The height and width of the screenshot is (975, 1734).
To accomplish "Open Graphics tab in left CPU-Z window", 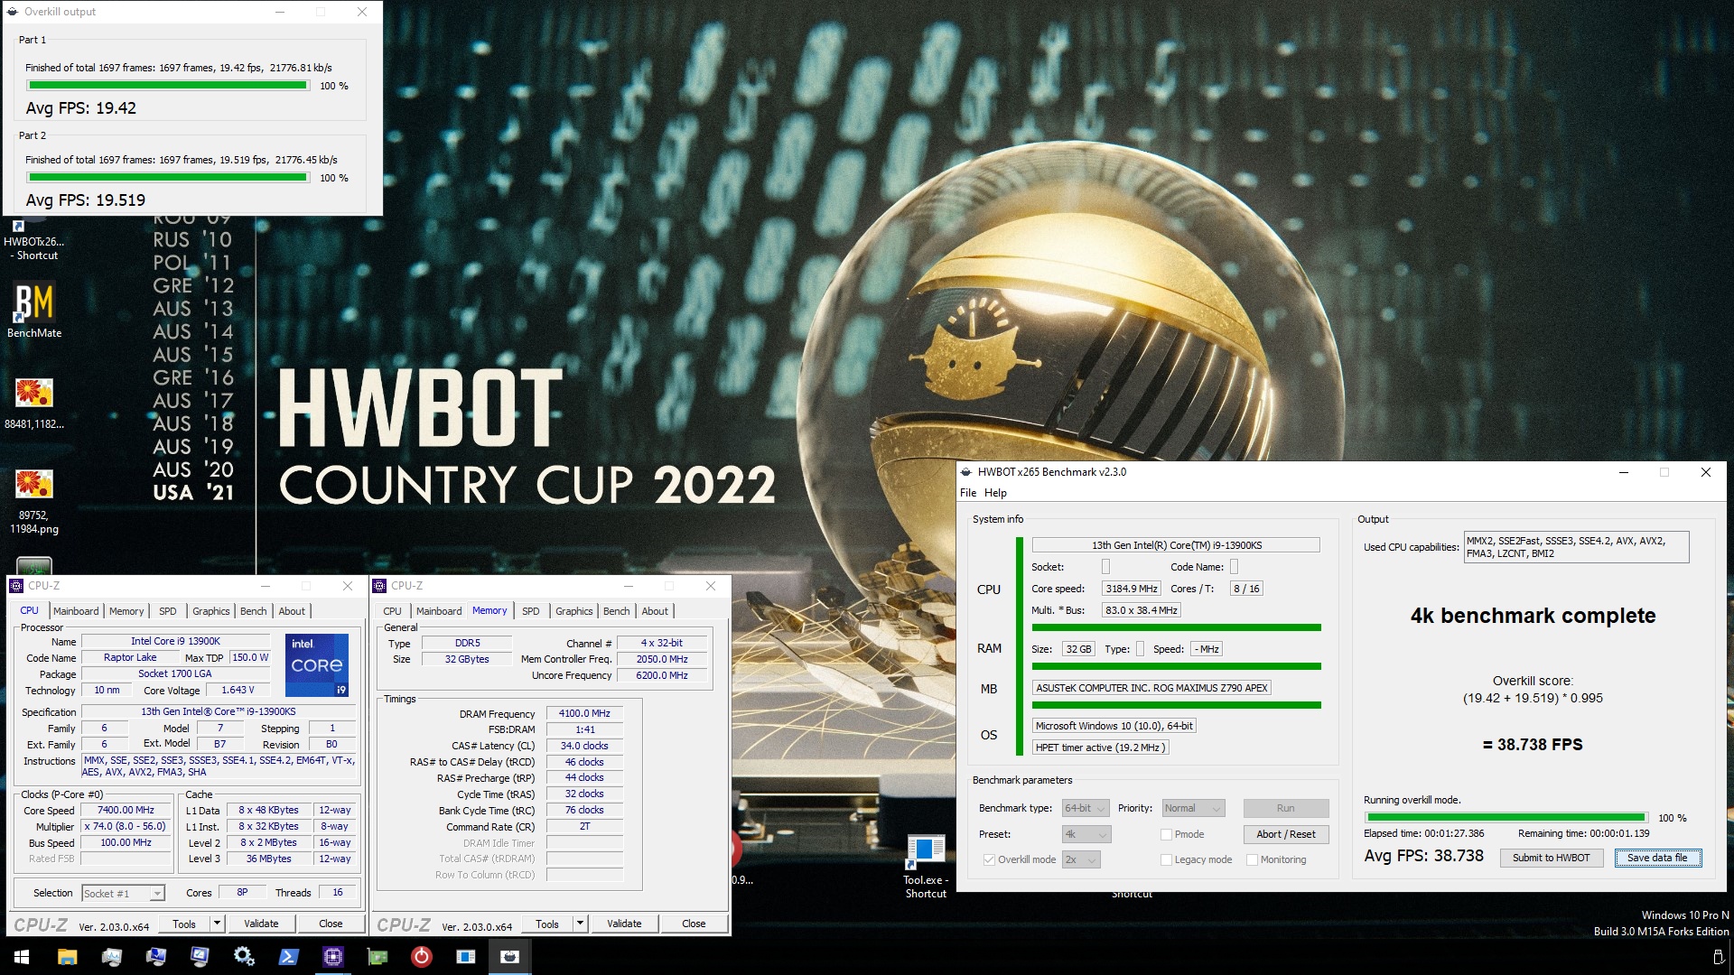I will (211, 611).
